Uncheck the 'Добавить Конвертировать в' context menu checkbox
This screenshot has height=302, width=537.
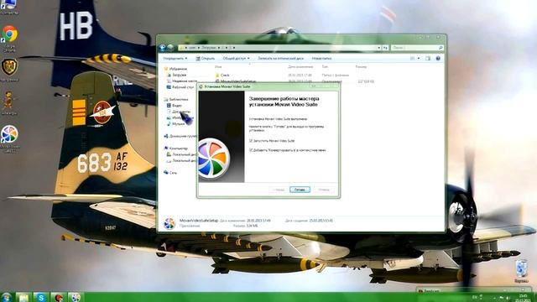pos(251,150)
